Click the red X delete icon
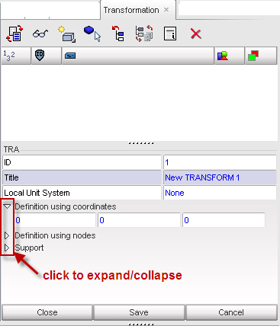Screen dimensions: 280x326 tap(196, 34)
